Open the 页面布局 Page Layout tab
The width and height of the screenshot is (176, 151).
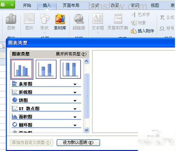click(x=71, y=5)
